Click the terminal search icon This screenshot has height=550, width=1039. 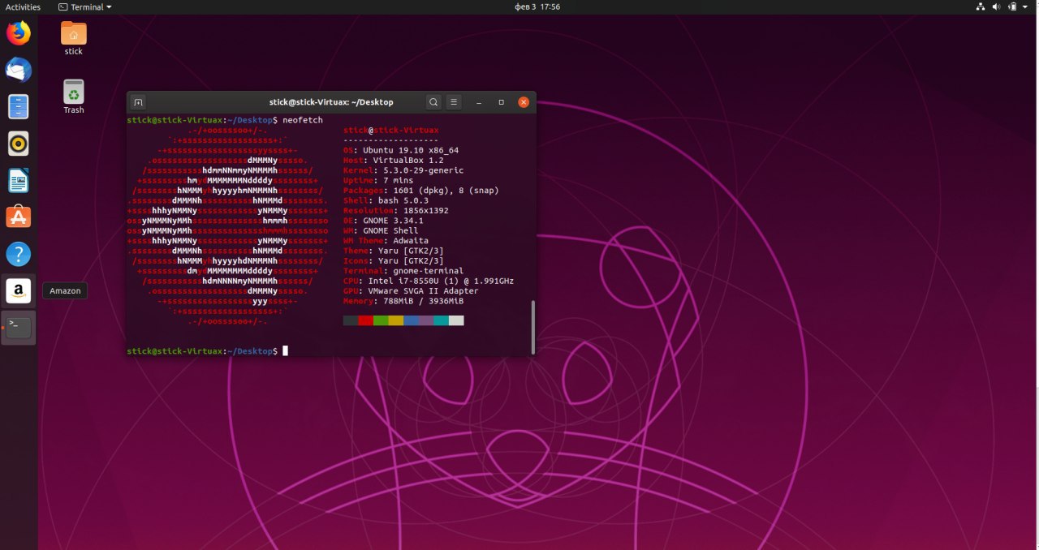click(x=433, y=102)
